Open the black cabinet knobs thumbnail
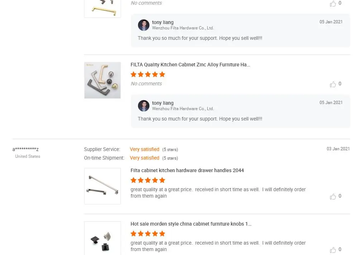 pos(102,239)
